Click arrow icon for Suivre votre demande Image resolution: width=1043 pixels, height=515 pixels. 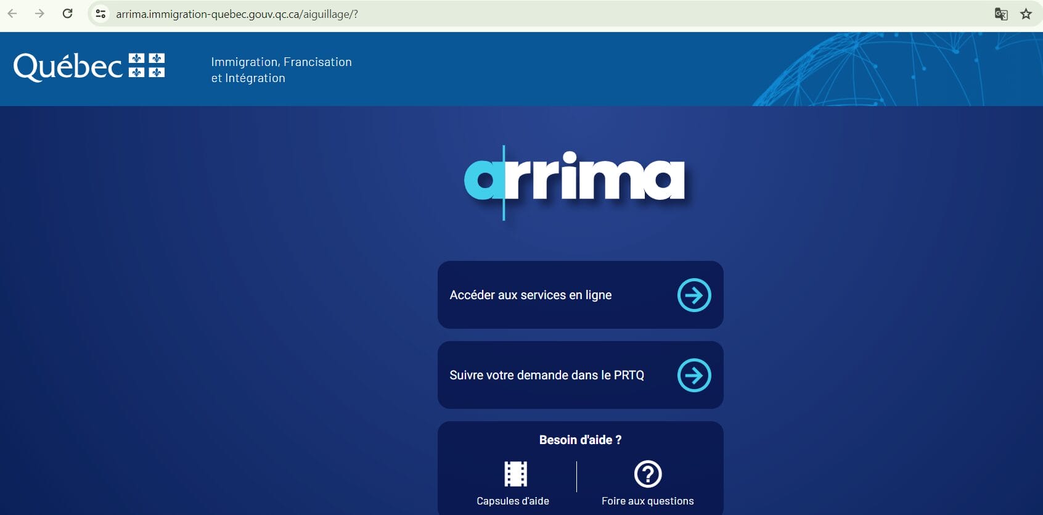(694, 375)
